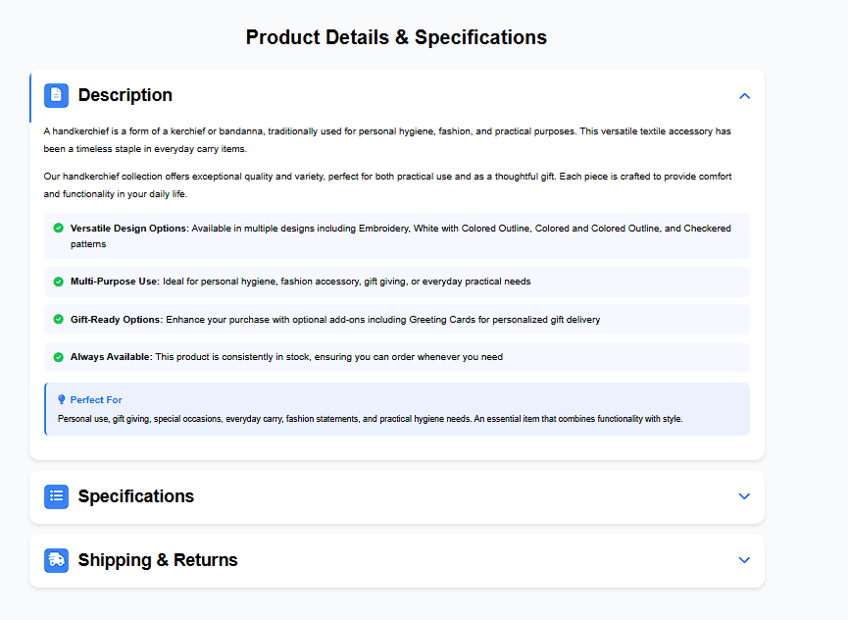
Task: Click the Shipping & Returns truck icon
Action: click(56, 560)
